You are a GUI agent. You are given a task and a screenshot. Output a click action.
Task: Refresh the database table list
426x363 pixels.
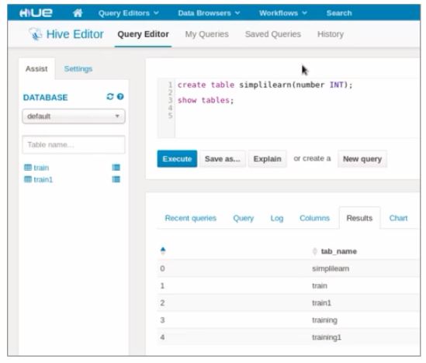[x=110, y=96]
